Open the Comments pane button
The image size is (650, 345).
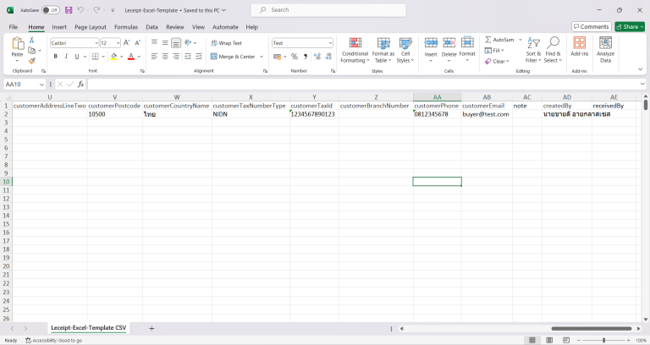point(591,27)
